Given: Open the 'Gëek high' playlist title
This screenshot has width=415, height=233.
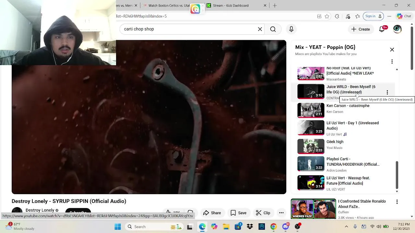Looking at the screenshot, I should coord(335,142).
